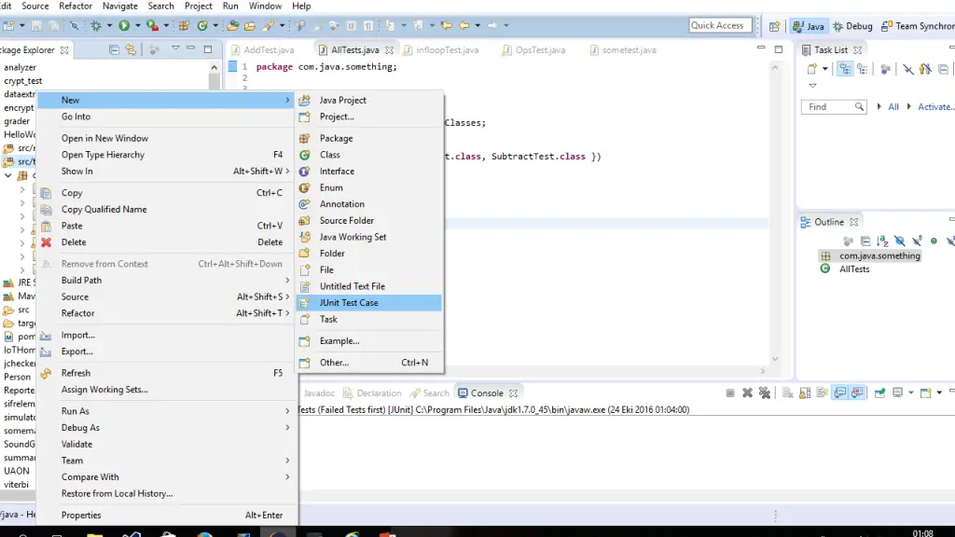Image resolution: width=955 pixels, height=537 pixels.
Task: Toggle Categorized view in Task List
Action: (845, 69)
